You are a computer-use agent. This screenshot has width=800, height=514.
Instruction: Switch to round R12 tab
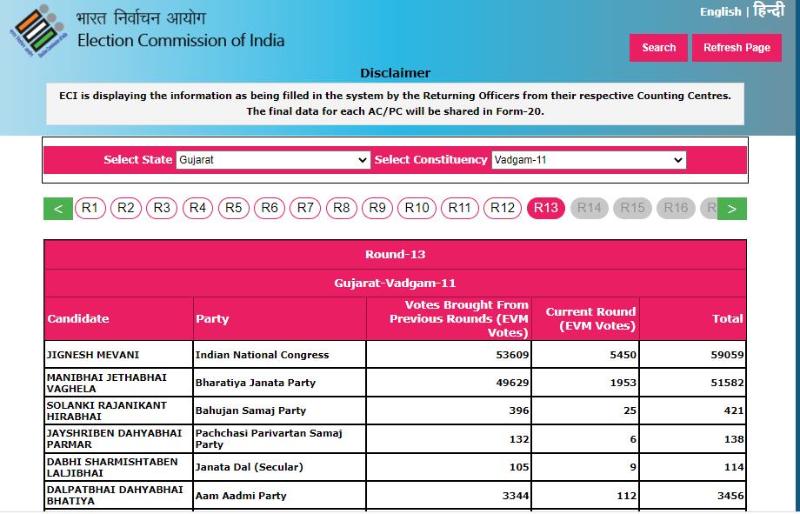(x=503, y=208)
